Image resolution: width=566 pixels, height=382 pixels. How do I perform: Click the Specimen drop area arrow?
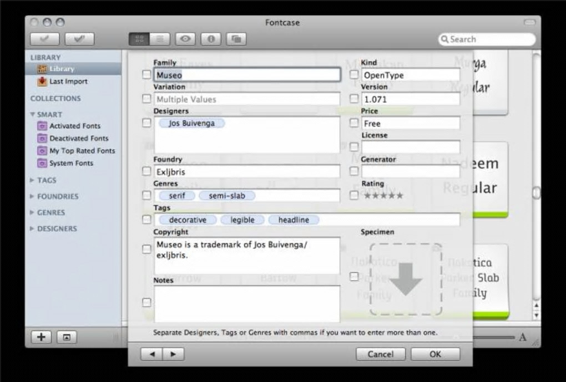coord(406,279)
